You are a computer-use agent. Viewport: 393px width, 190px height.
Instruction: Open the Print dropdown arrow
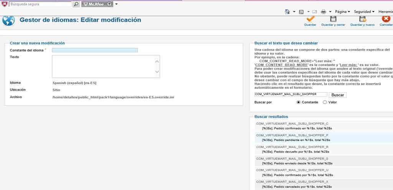pos(330,12)
